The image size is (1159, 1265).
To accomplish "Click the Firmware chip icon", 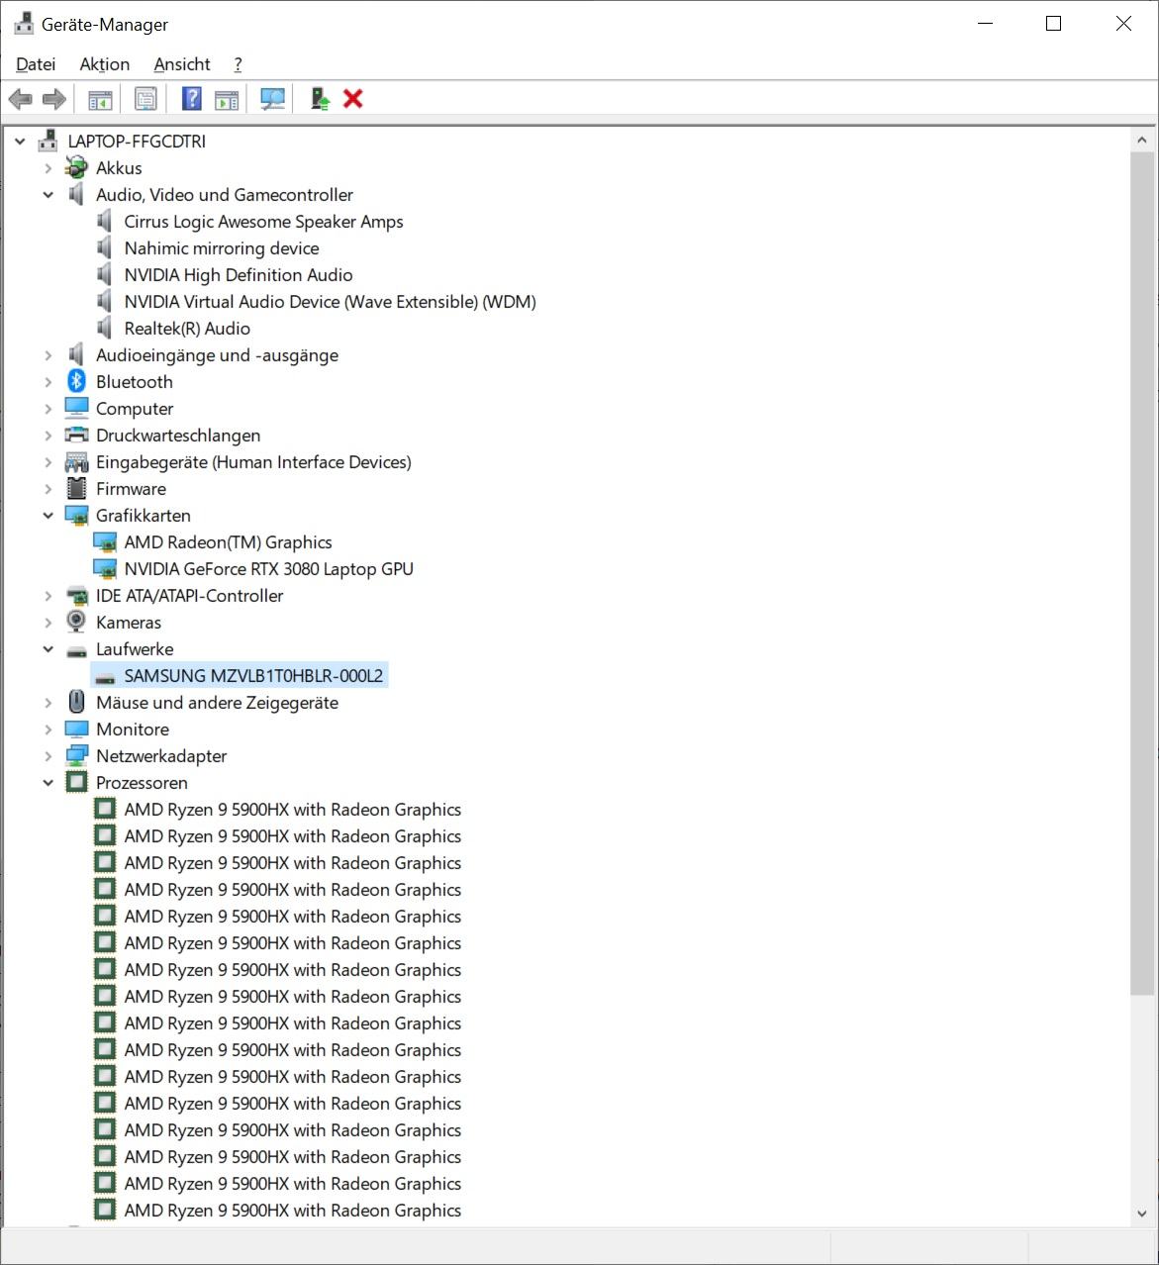I will (76, 488).
